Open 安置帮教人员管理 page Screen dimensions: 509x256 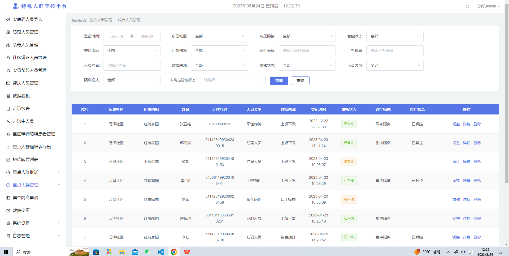[30, 70]
